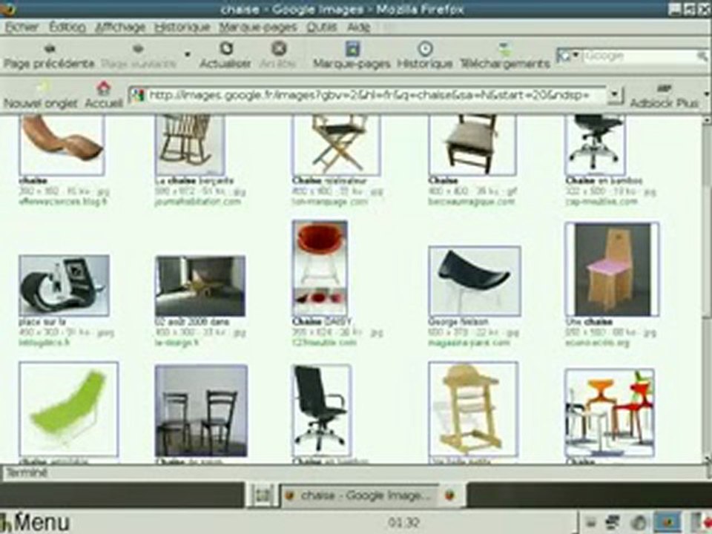Open the director's folding chair thumbnail
This screenshot has height=534, width=712.
[x=337, y=145]
